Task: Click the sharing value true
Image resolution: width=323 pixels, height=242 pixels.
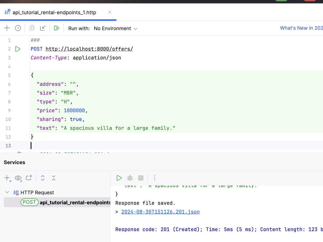Action: click(76, 119)
